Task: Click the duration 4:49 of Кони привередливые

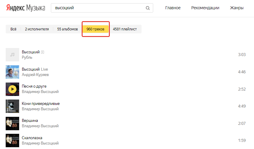Action: click(x=242, y=106)
